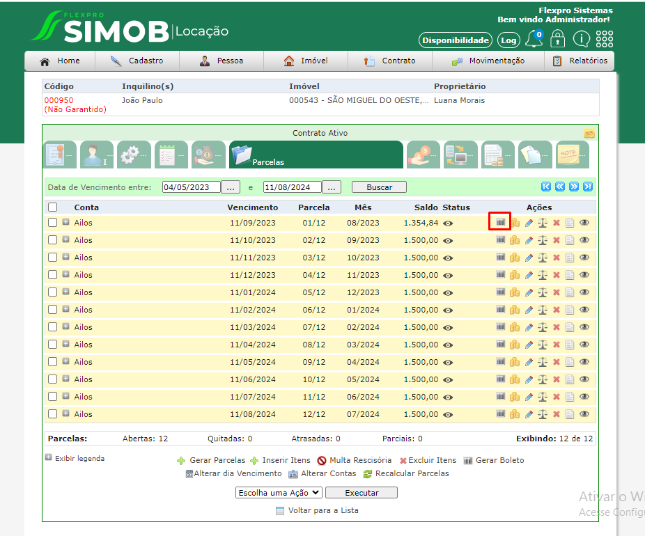645x536 pixels.
Task: Toggle rightmost eye icon for parcela 12/12
Action: coord(584,414)
